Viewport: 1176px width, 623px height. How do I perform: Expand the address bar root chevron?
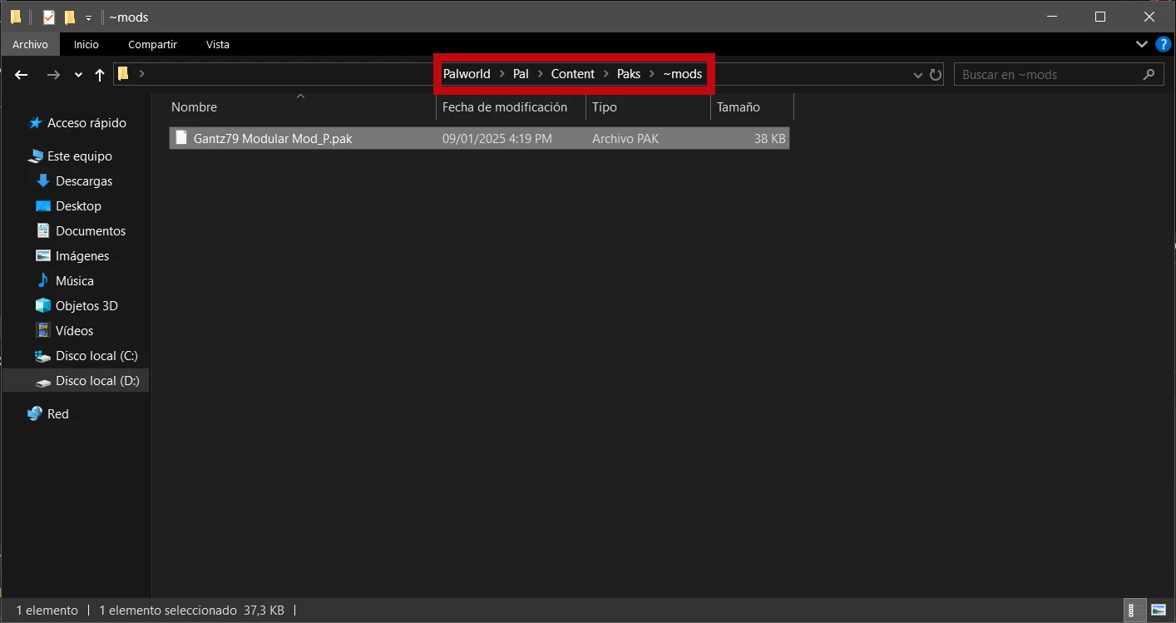(x=142, y=73)
